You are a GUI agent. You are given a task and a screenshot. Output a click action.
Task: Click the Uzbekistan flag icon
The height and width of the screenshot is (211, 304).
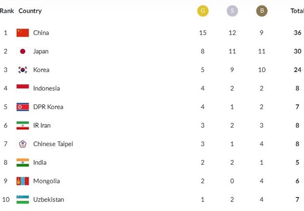pos(23,200)
